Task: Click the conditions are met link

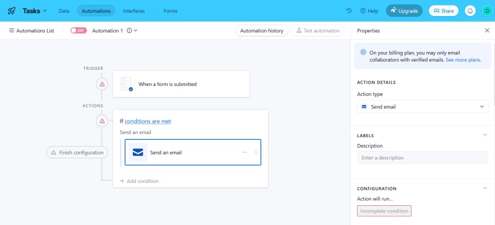Action: coord(148,121)
